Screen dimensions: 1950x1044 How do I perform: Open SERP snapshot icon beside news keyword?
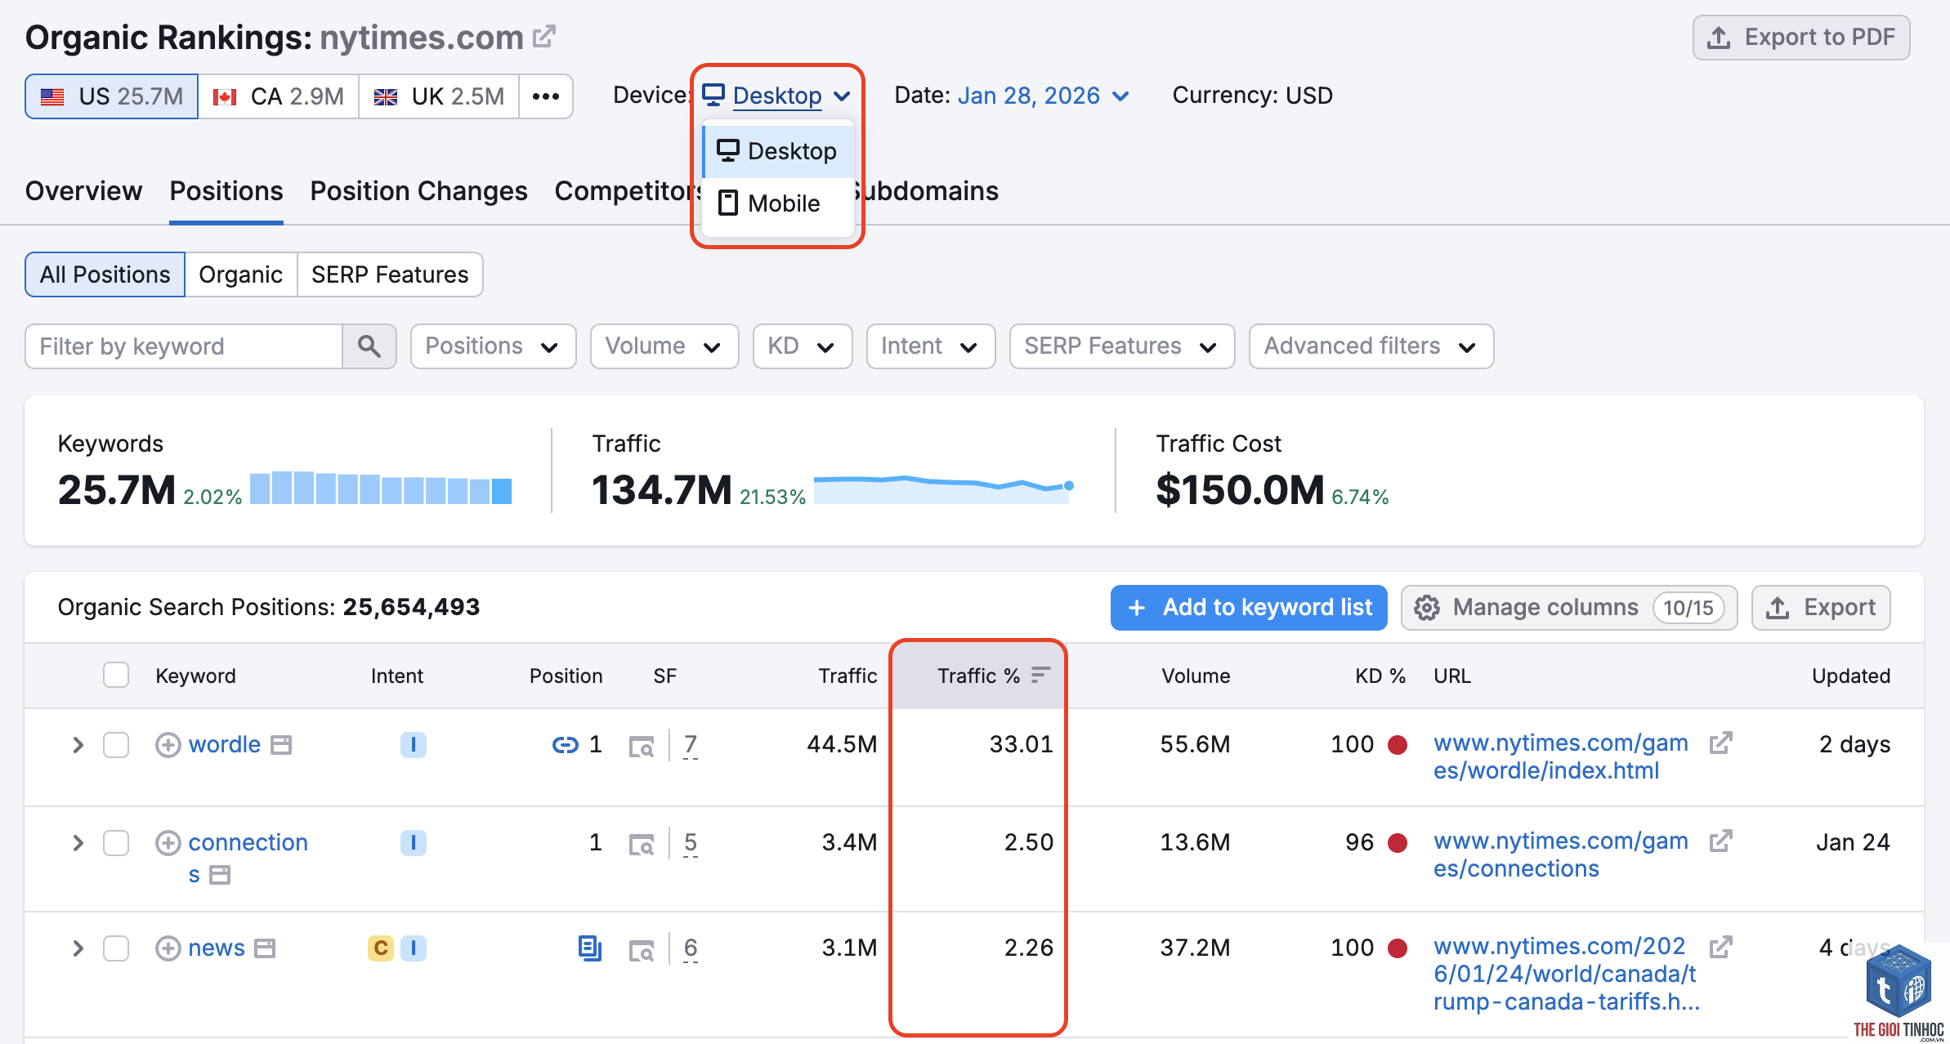click(x=265, y=948)
